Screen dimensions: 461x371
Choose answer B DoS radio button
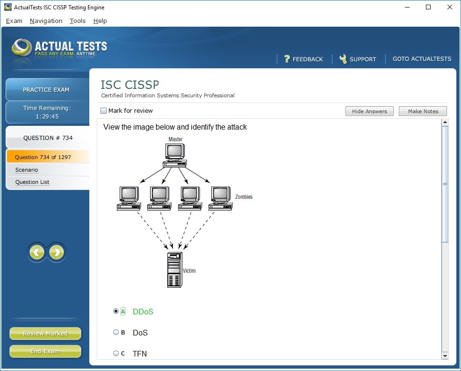[116, 332]
